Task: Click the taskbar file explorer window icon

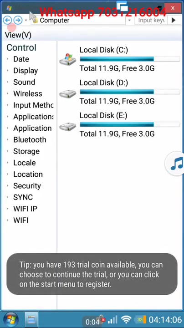Action: click(31, 320)
